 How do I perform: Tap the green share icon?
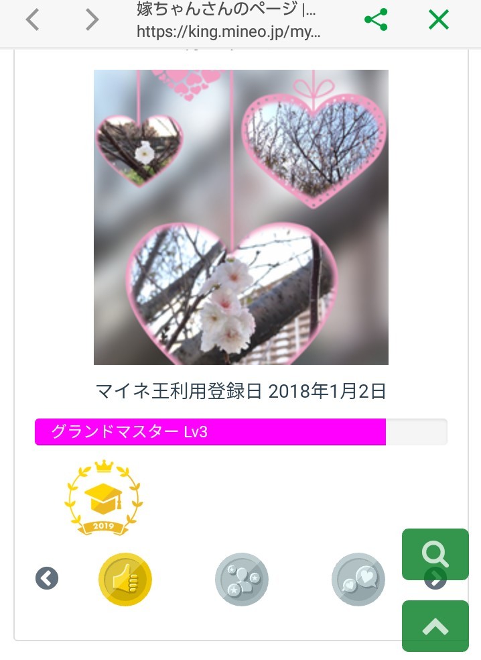click(376, 19)
